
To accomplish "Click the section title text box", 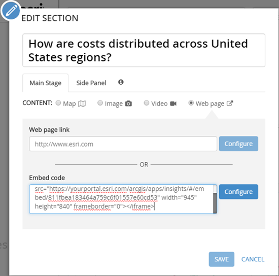I will click(x=144, y=50).
